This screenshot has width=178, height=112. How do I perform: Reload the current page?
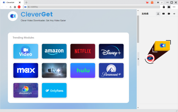(10, 7)
